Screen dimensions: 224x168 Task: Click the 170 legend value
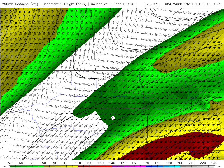146,163
